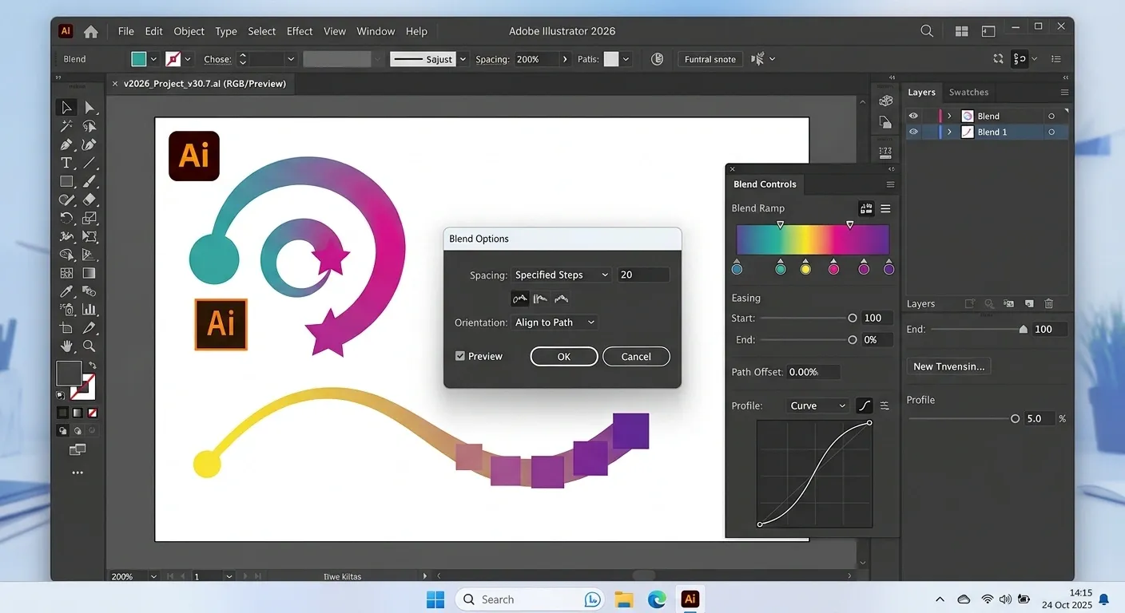This screenshot has height=613, width=1125.
Task: Select the Rotate tool
Action: point(67,218)
